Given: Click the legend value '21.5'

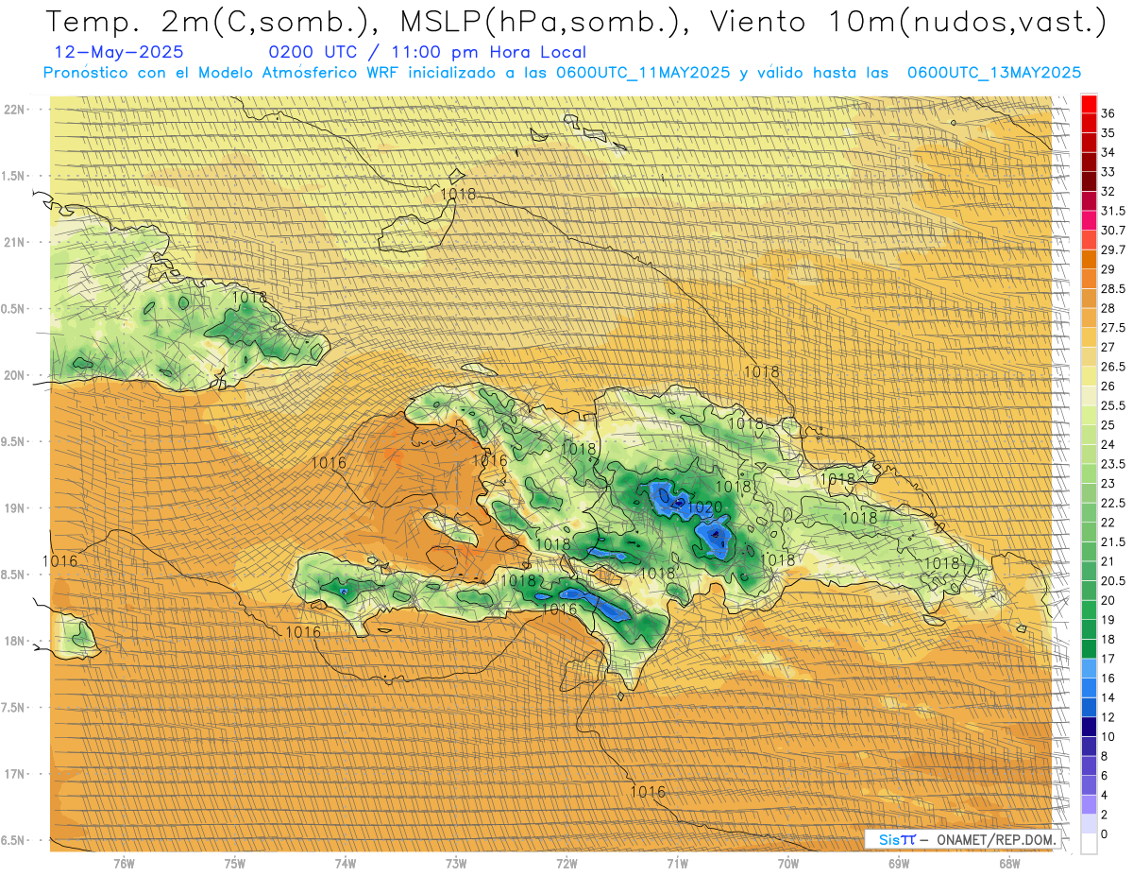Looking at the screenshot, I should [1113, 541].
